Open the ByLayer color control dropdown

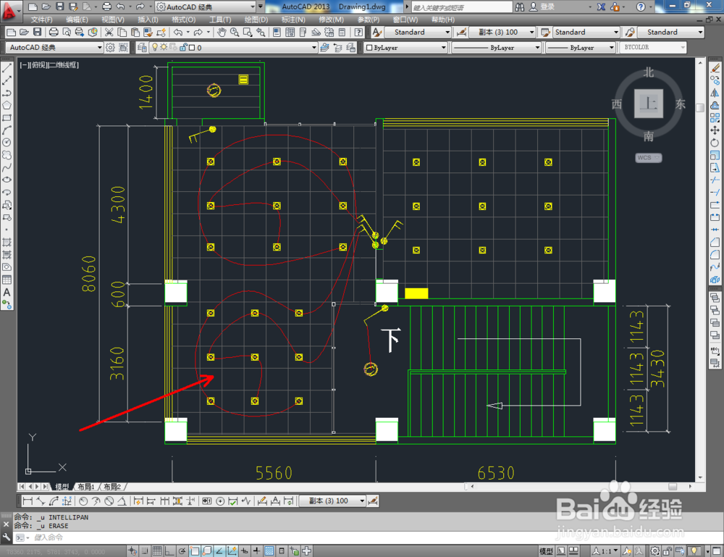406,47
